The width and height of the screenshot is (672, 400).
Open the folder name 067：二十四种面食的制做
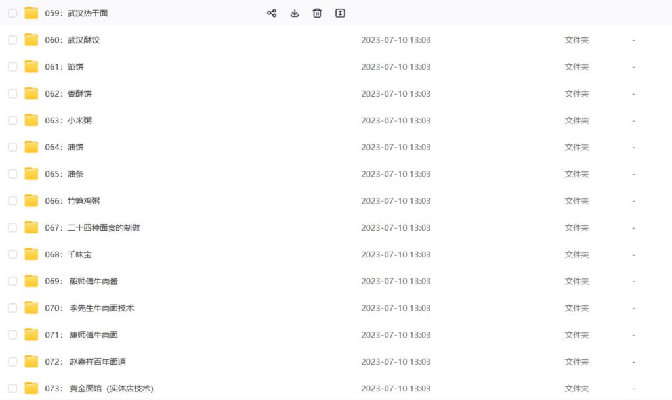pyautogui.click(x=93, y=228)
